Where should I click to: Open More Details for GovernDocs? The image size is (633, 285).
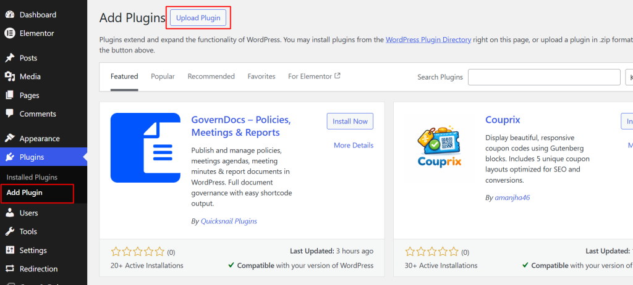(x=354, y=145)
